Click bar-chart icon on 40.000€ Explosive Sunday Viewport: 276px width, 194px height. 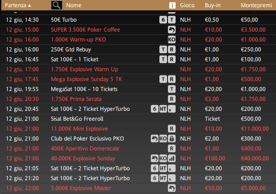coord(172,158)
